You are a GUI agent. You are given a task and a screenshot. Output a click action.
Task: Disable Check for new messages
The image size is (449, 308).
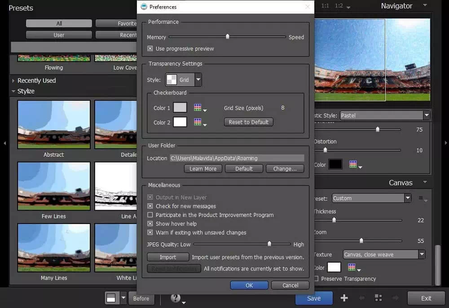150,206
